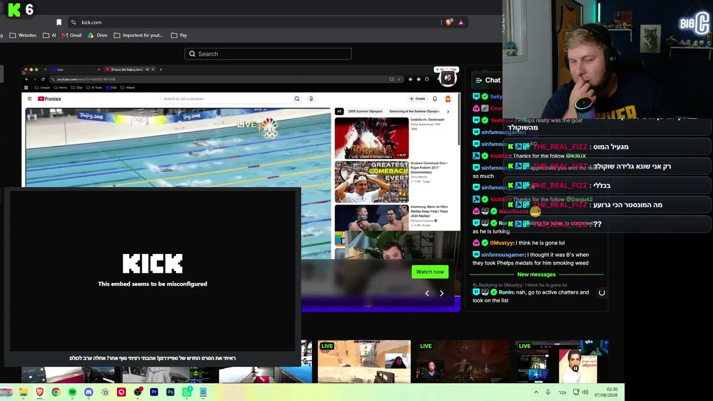Open the Pay bookmarks folder
Screen dimensions: 713x401
pyautogui.click(x=179, y=35)
